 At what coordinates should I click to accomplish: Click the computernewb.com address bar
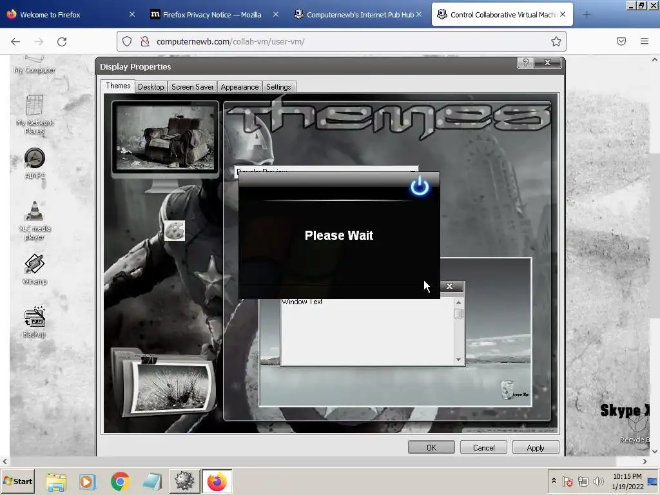point(341,41)
